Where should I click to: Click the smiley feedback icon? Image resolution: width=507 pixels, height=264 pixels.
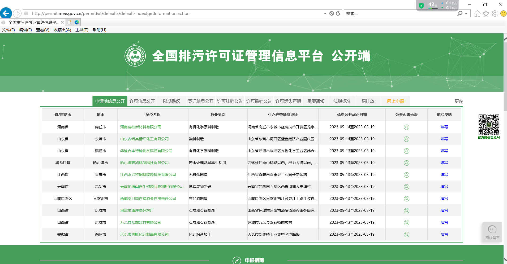click(x=503, y=14)
